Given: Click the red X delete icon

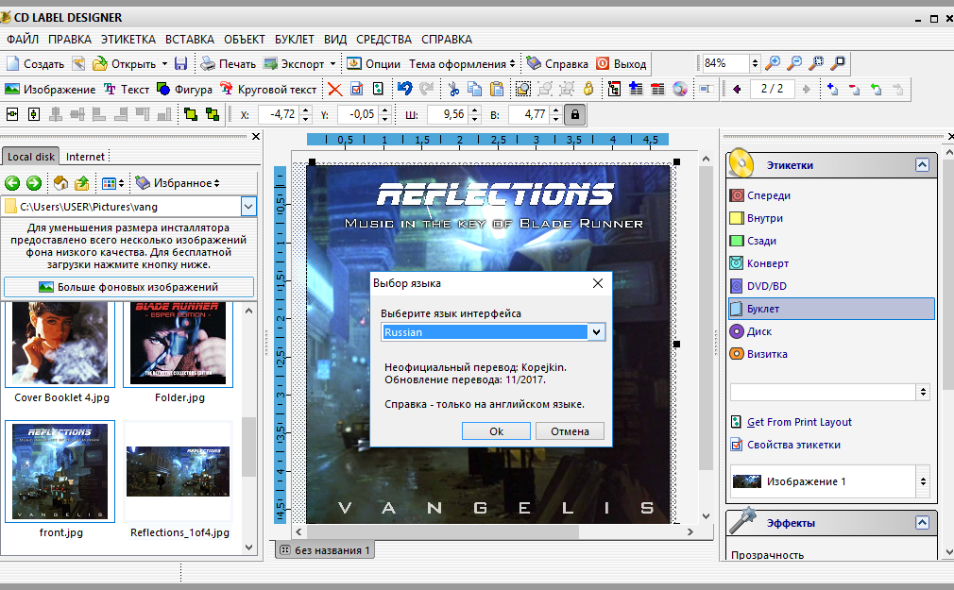Looking at the screenshot, I should (334, 90).
